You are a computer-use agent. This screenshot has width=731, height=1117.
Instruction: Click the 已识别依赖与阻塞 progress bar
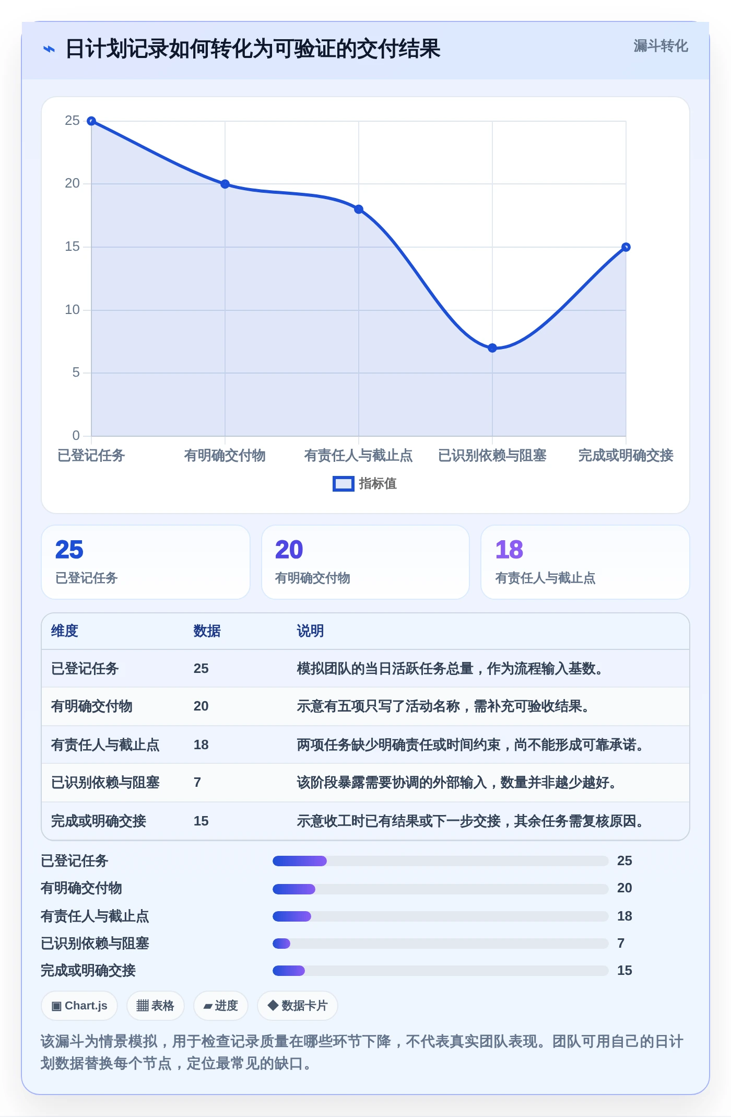coord(441,943)
